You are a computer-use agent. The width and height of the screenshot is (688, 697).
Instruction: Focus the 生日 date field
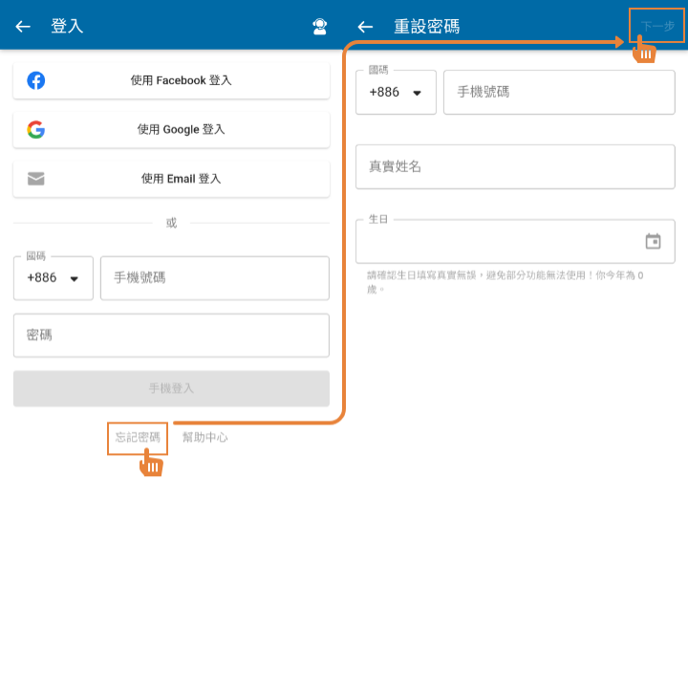tap(515, 241)
